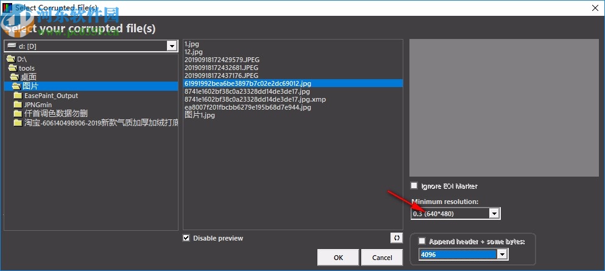Viewport: 605px width, 271px height.
Task: Click the folder icon next to tools
Action: point(13,68)
